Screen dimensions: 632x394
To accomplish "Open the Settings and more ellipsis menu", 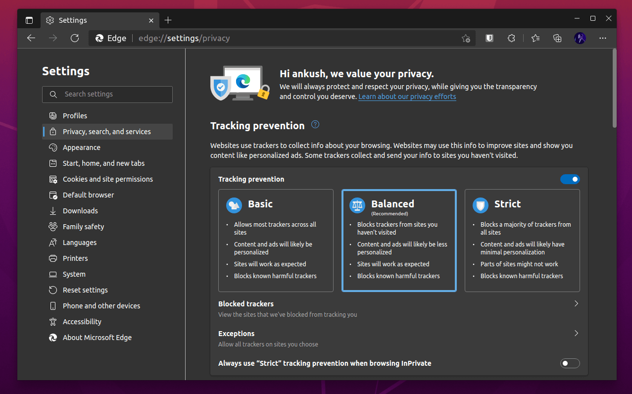I will (603, 38).
